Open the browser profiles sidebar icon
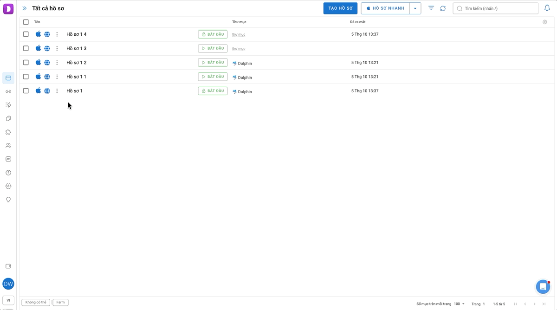 [x=8, y=78]
